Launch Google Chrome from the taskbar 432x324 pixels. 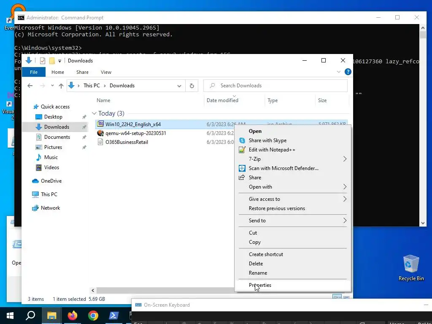tap(93, 316)
